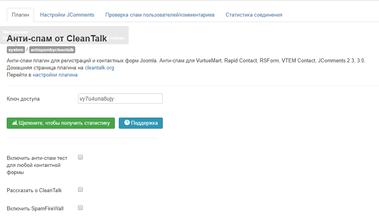Enable the SpamFireWall checkbox
The image size is (379, 219).
[x=80, y=208]
